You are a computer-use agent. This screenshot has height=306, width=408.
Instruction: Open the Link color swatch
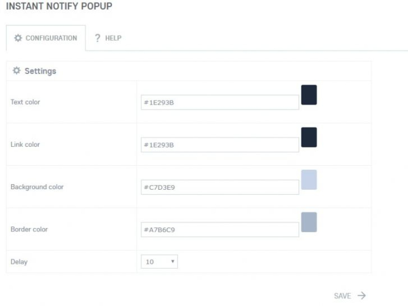(x=309, y=137)
